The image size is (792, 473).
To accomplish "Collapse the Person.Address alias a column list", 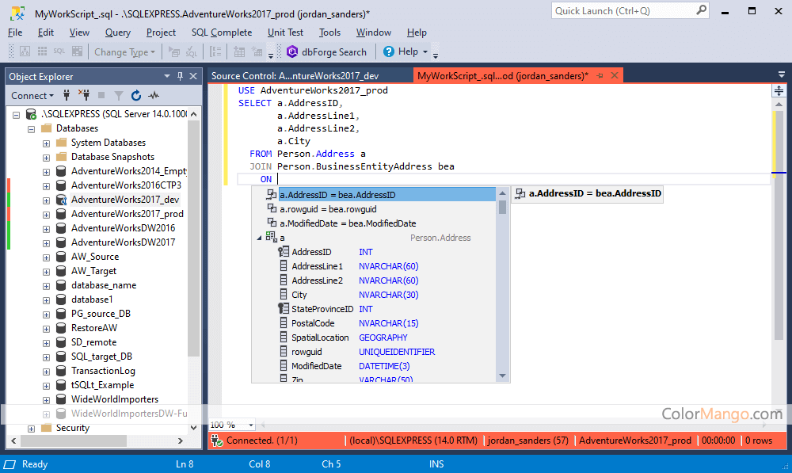I will [x=259, y=238].
